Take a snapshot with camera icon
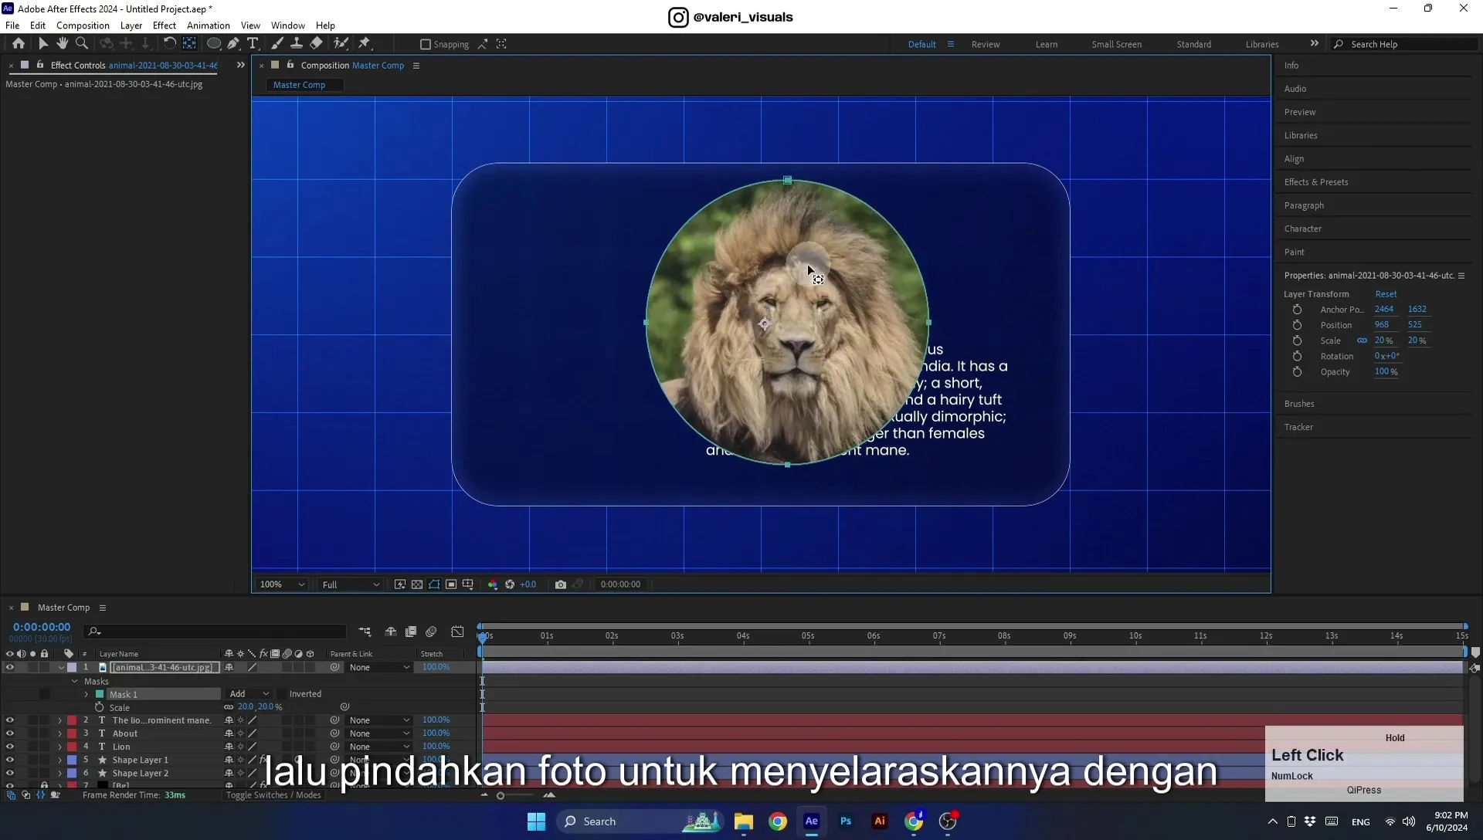The image size is (1483, 840). [x=561, y=584]
